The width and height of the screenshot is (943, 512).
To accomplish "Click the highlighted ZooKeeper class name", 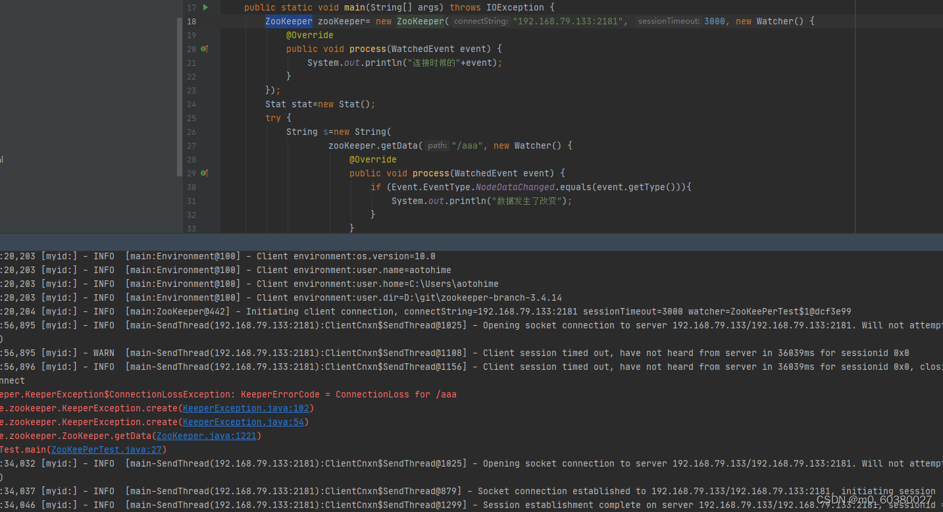I will [288, 20].
